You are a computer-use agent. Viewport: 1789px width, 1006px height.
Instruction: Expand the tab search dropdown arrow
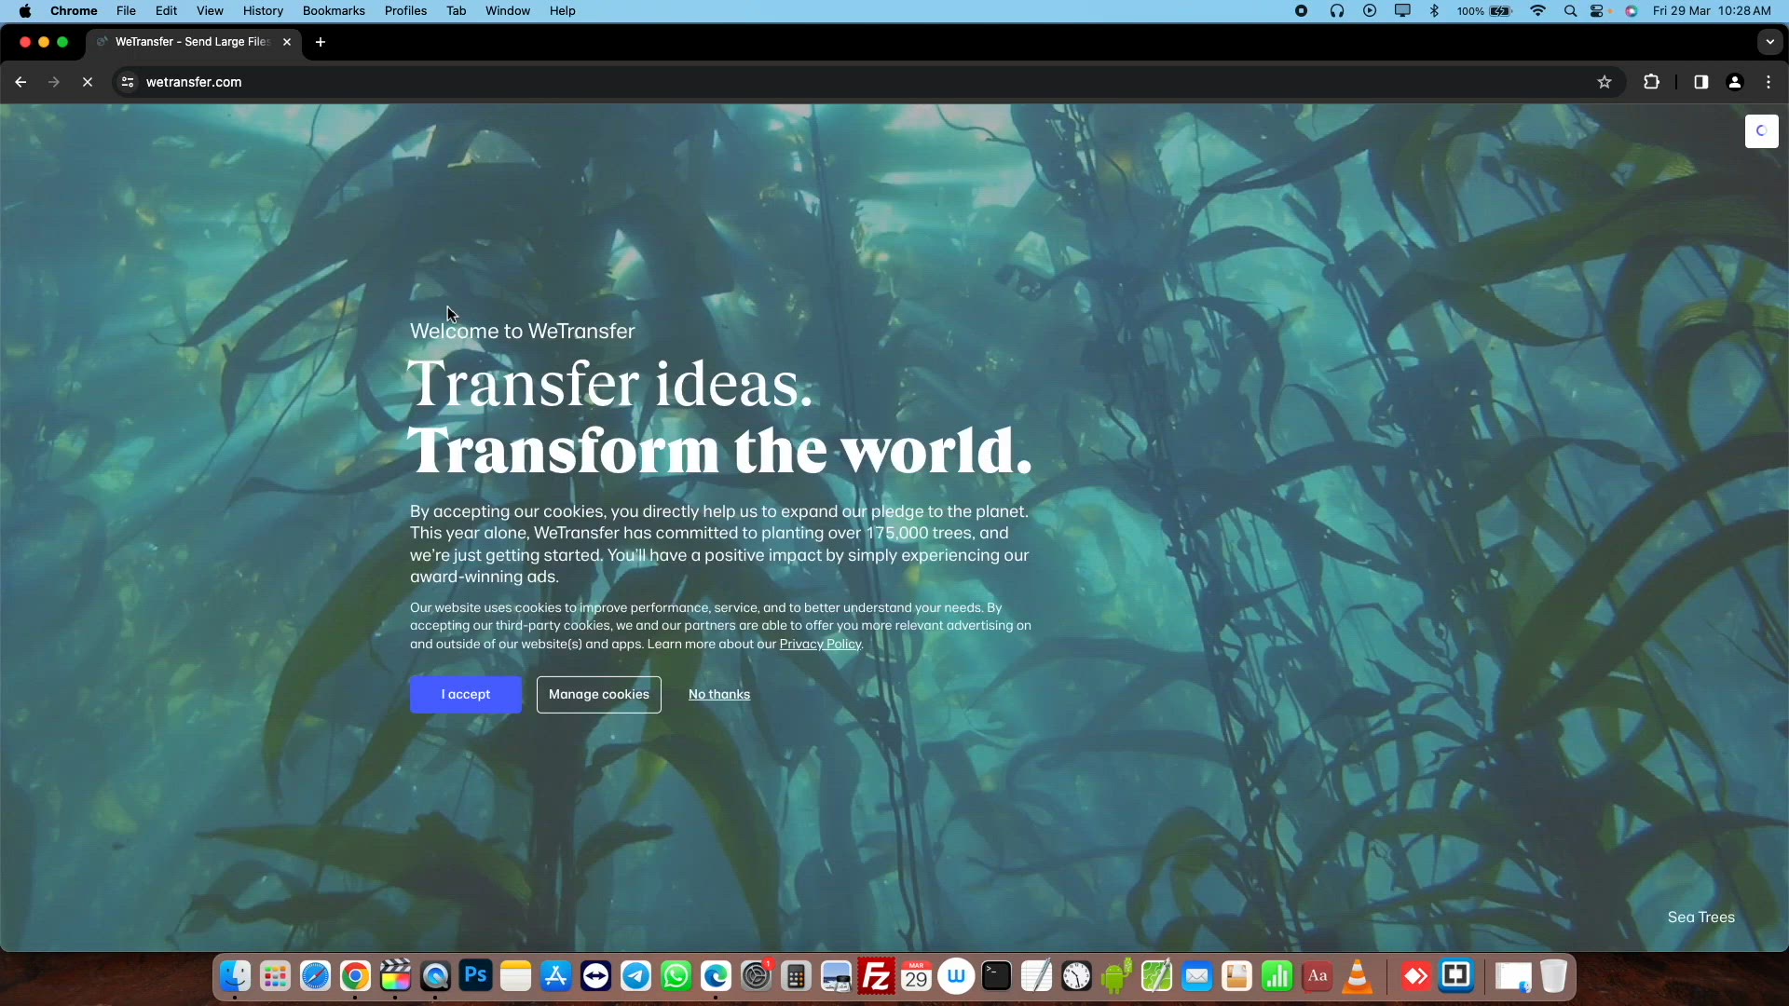(1769, 42)
